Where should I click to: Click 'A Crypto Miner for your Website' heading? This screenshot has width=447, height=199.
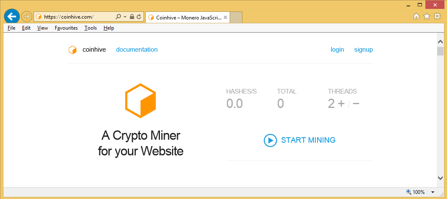tap(141, 143)
